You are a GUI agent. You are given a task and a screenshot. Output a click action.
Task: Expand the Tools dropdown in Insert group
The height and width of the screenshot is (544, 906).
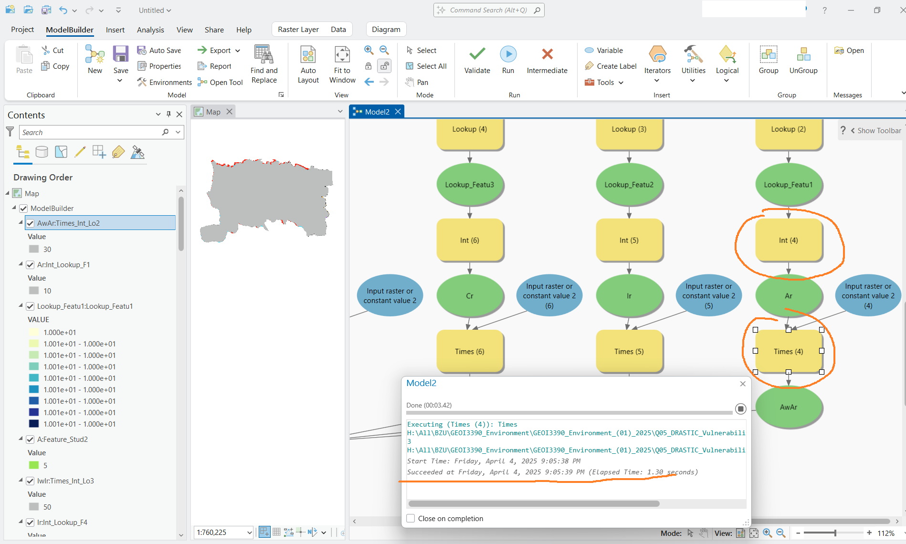pyautogui.click(x=620, y=82)
